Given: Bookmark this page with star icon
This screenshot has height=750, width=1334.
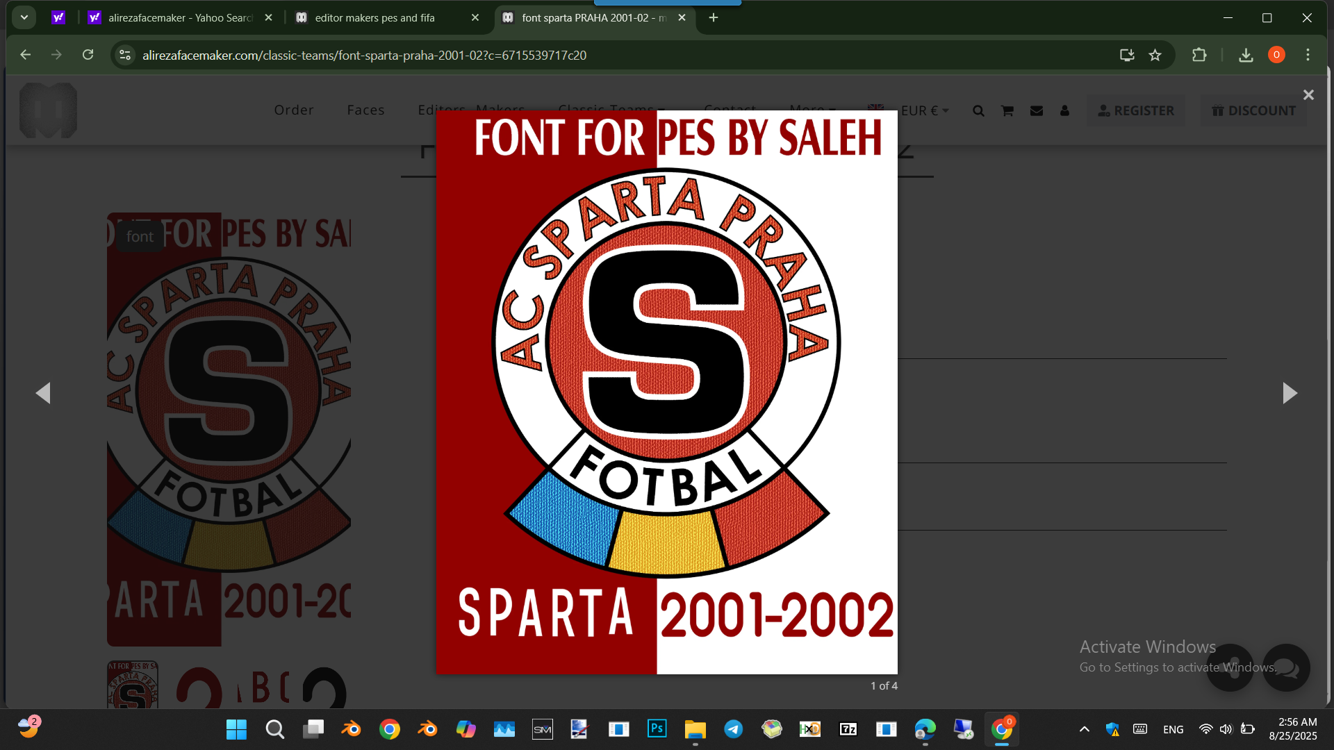Looking at the screenshot, I should pyautogui.click(x=1155, y=55).
